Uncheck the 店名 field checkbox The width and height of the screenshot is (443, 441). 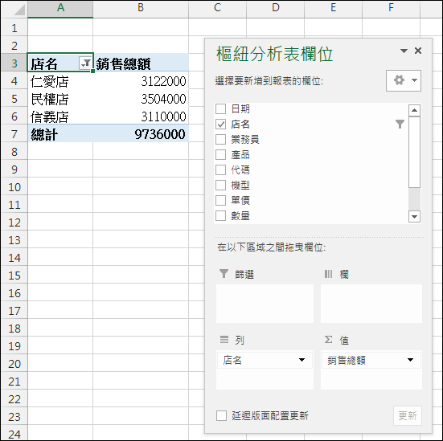[220, 124]
